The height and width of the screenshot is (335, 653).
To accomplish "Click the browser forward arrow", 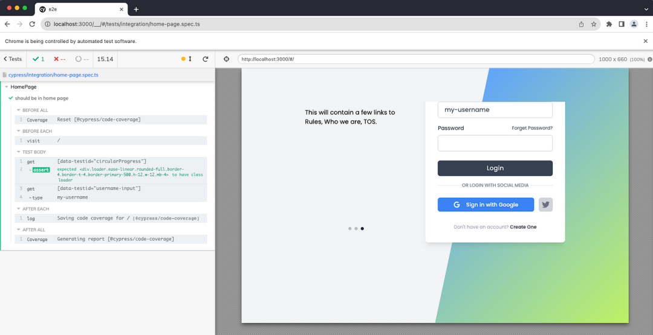I will [19, 24].
